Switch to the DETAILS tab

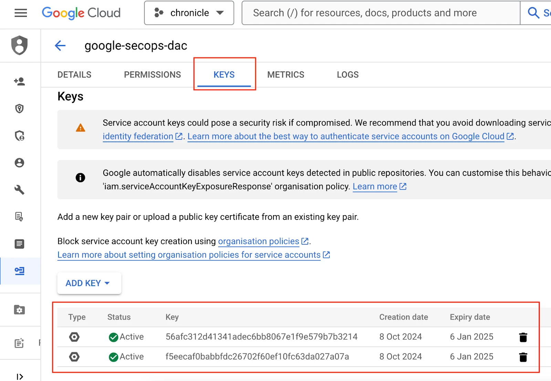pyautogui.click(x=74, y=75)
